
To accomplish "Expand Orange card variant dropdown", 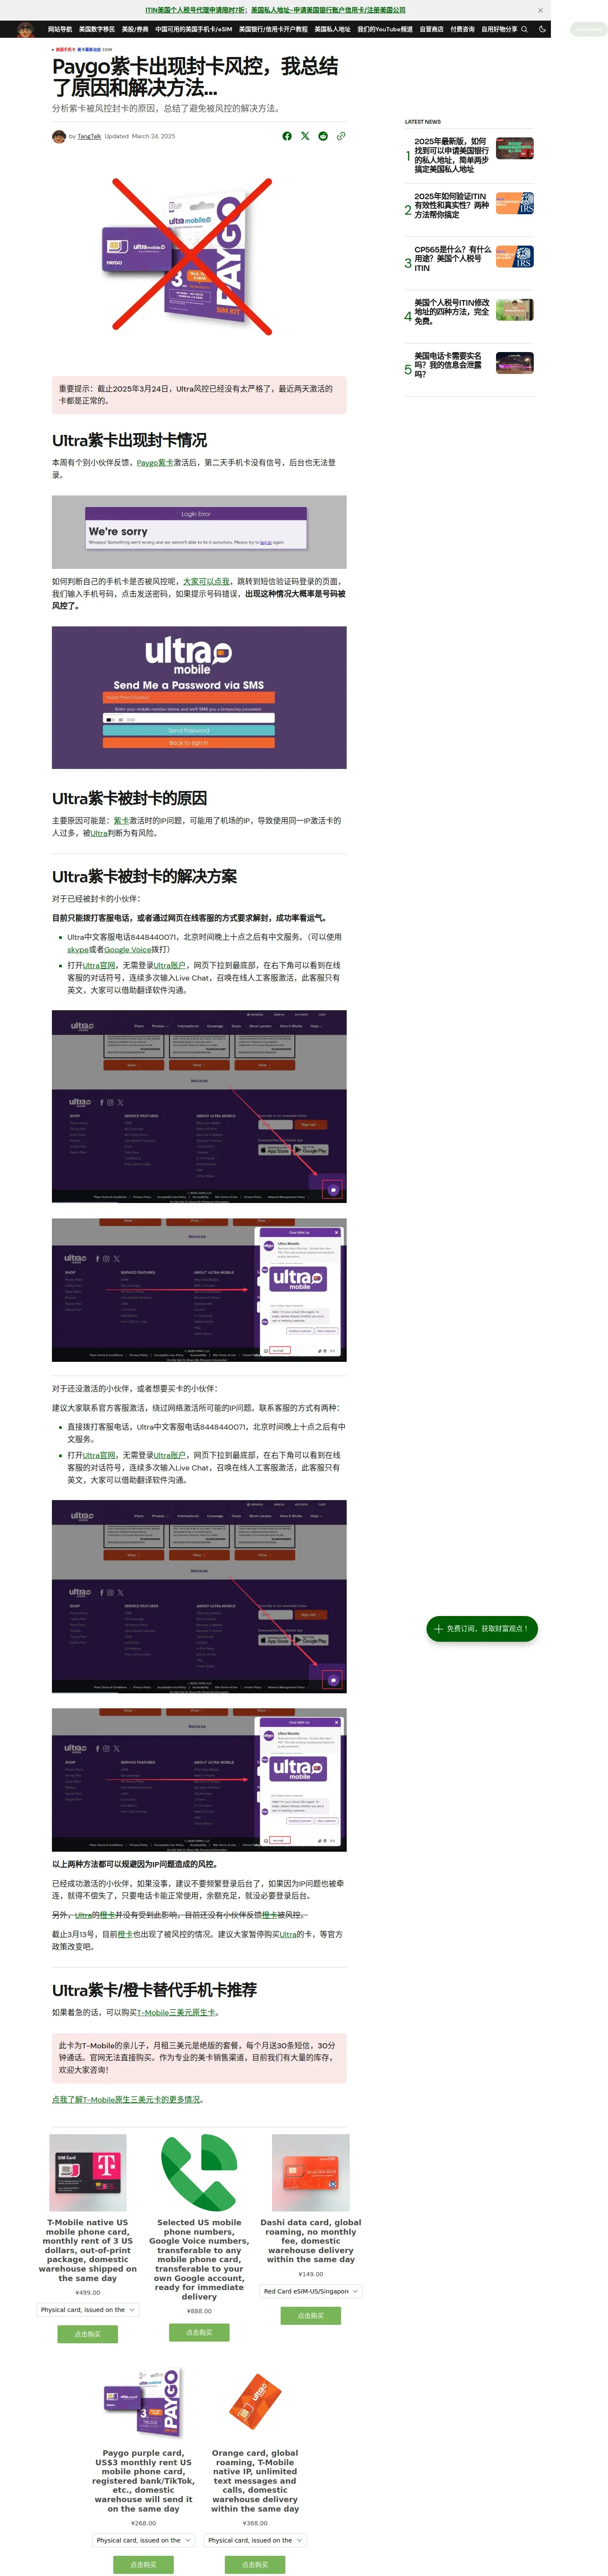I will click(x=255, y=2540).
